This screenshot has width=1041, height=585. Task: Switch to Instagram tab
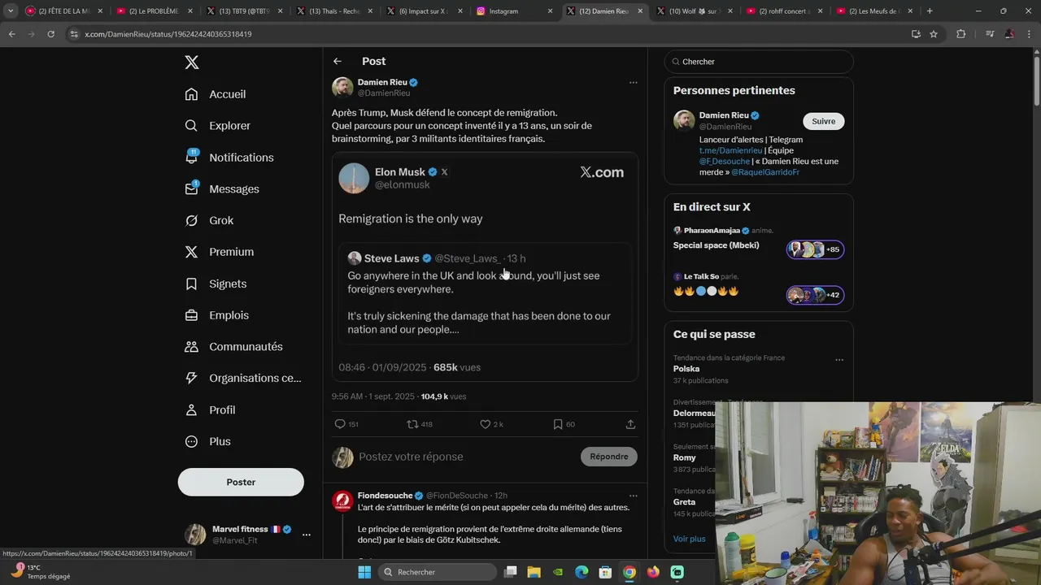tap(514, 11)
